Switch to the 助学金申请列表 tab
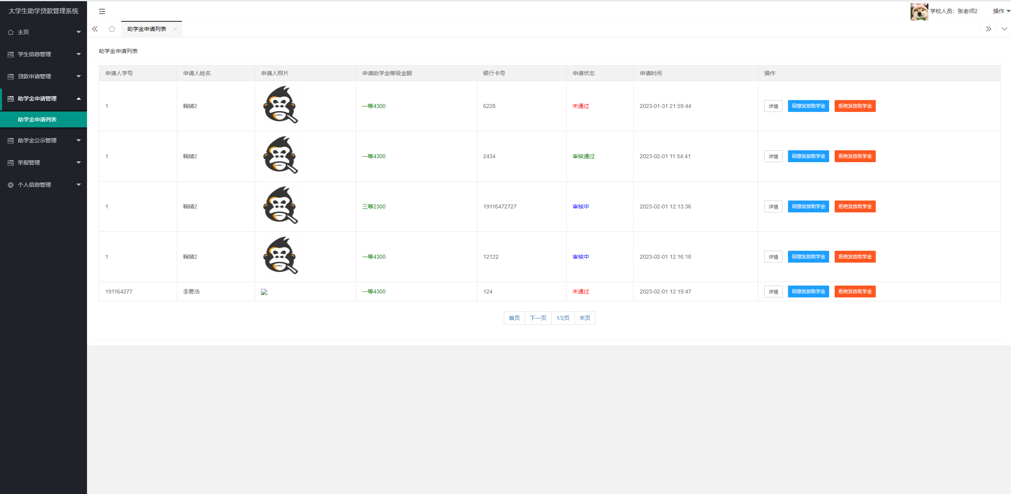 147,29
